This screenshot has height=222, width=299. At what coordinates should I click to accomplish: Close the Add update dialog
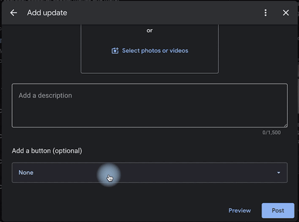tap(286, 13)
